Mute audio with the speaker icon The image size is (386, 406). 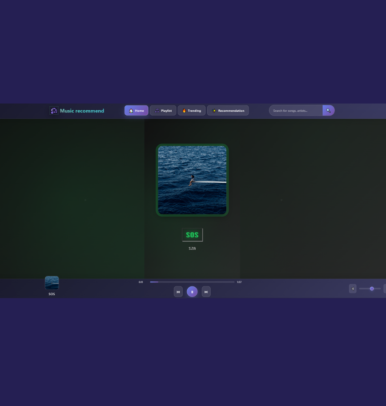click(x=353, y=289)
